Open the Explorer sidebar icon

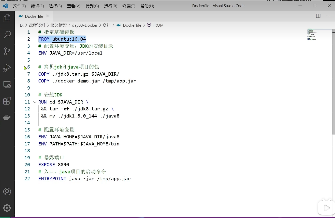7,18
